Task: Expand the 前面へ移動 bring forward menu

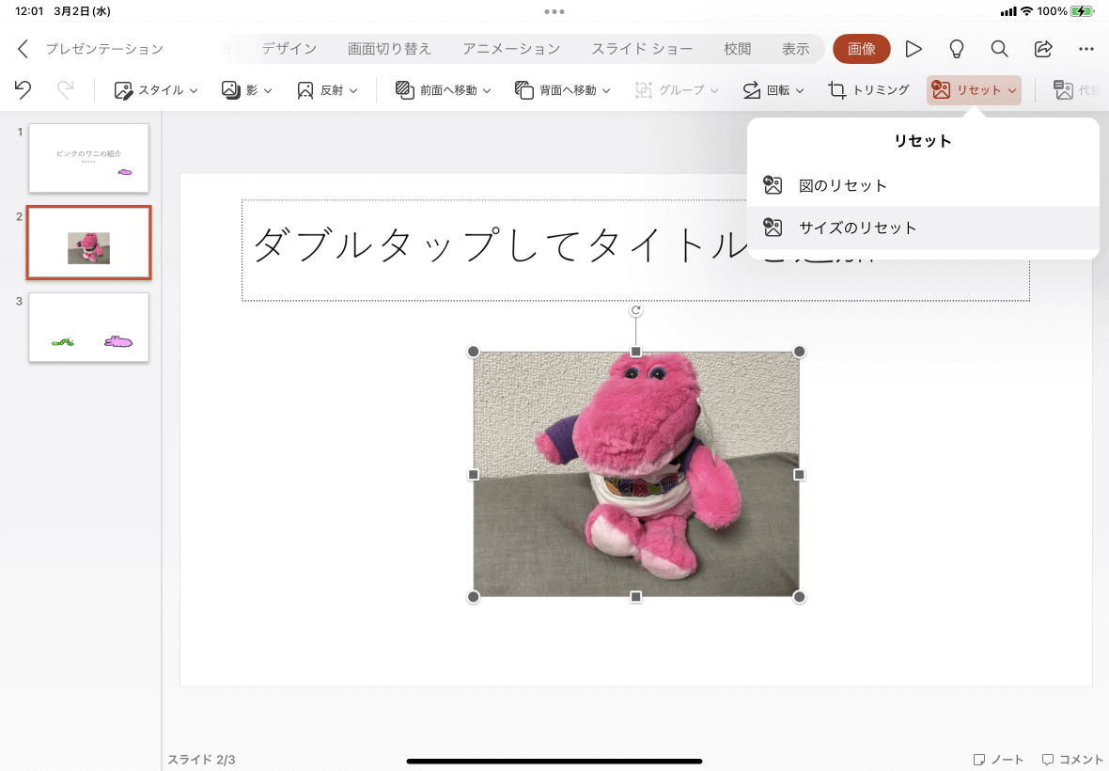Action: point(443,90)
